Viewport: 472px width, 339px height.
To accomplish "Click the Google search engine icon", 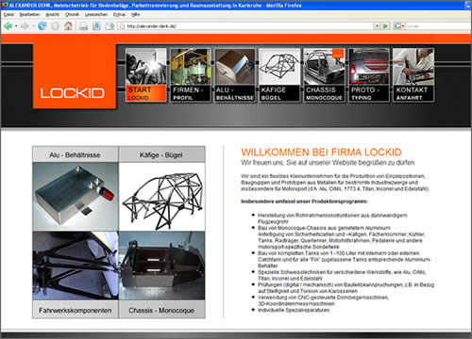I will click(397, 26).
